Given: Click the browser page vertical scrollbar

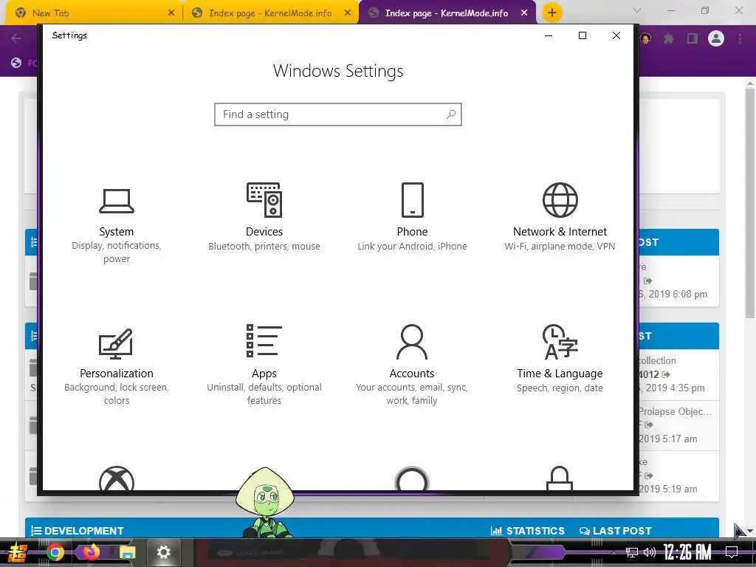Looking at the screenshot, I should click(749, 202).
